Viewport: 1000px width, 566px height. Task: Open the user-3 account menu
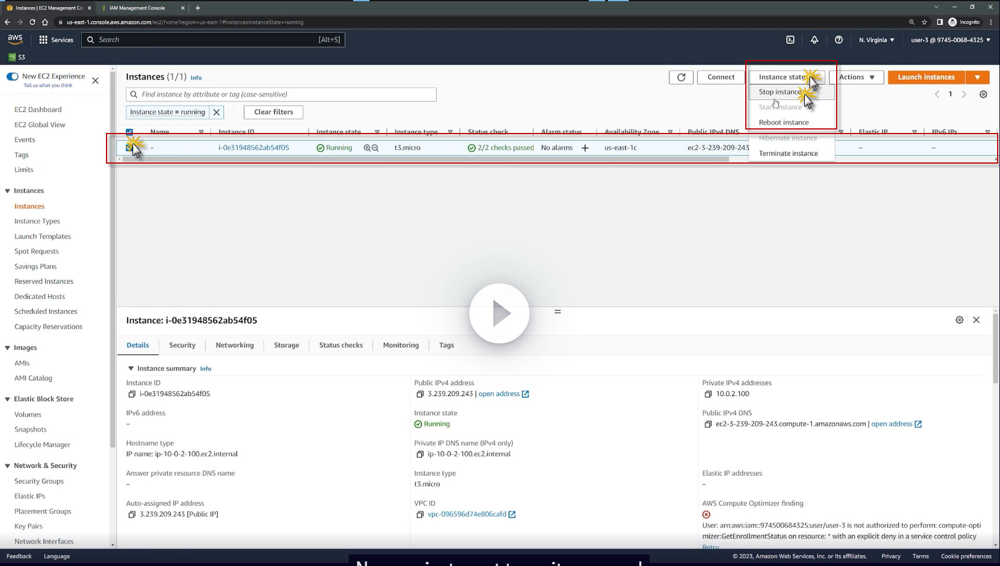950,40
